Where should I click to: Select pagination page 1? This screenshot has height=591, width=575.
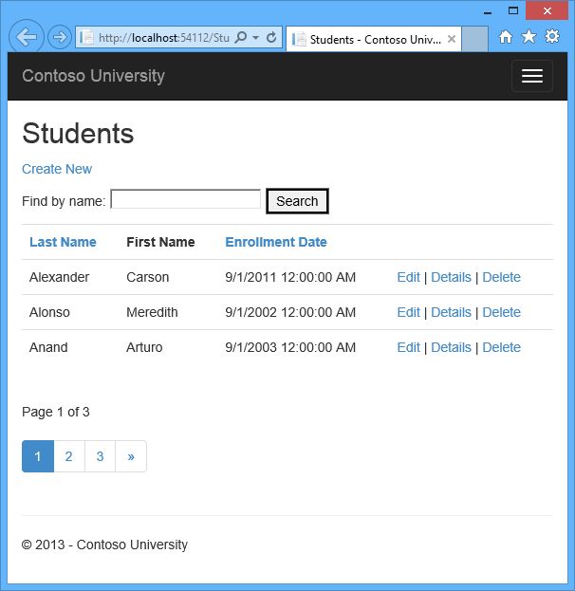pos(38,456)
